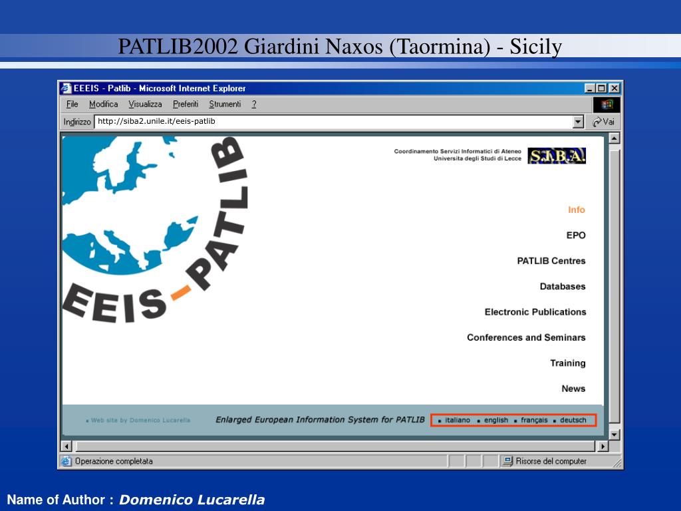Click the address bar URL field
This screenshot has width=681, height=511.
tap(334, 122)
